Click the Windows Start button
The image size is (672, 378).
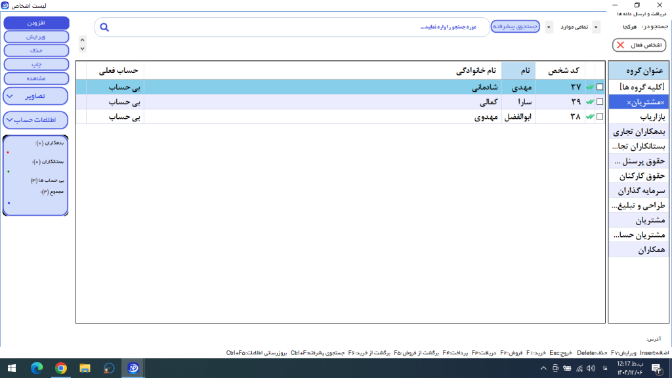12,368
